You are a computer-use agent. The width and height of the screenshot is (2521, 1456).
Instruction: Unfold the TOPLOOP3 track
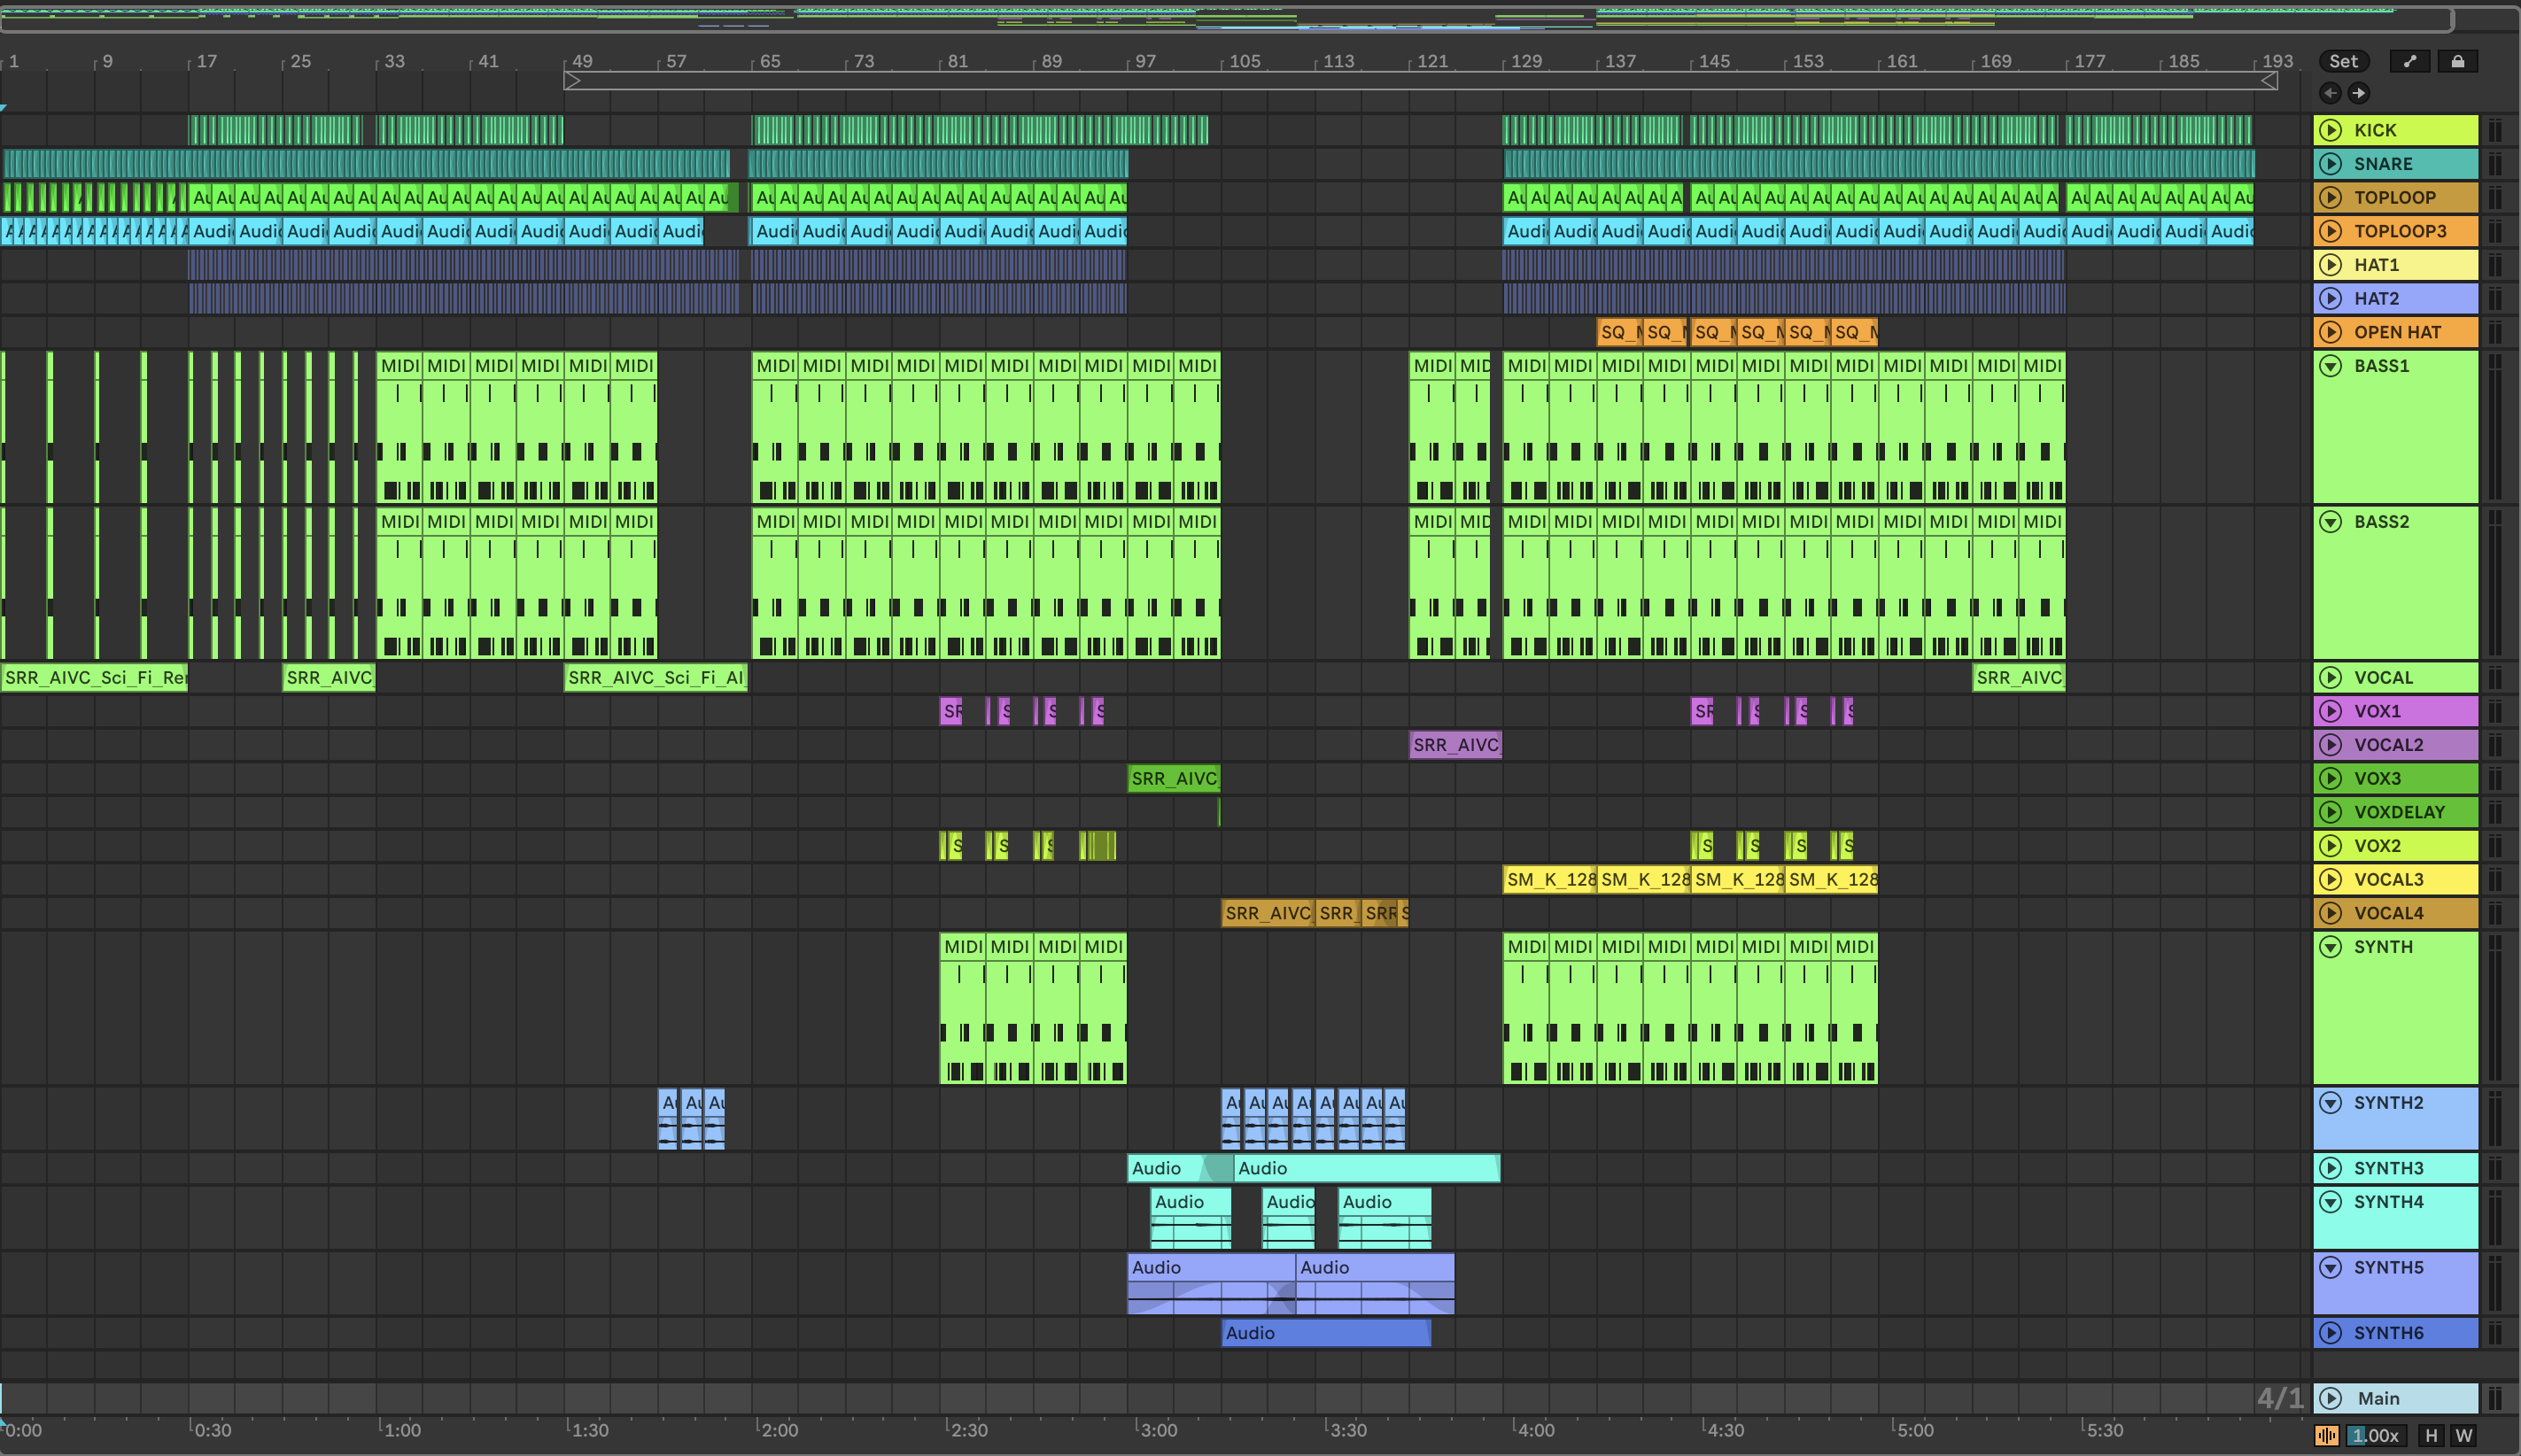click(2330, 231)
